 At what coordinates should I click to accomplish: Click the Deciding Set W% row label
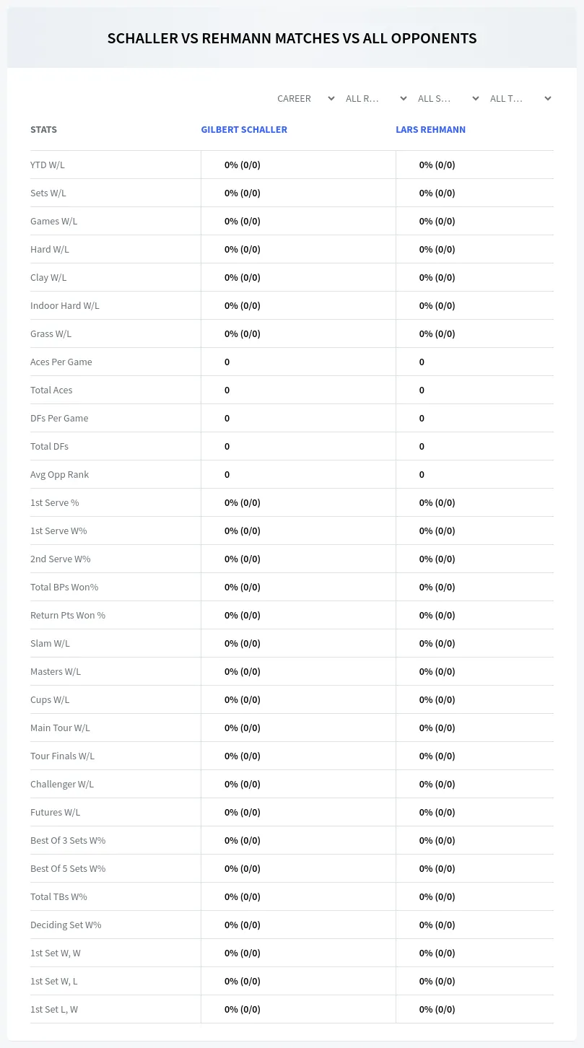(66, 925)
